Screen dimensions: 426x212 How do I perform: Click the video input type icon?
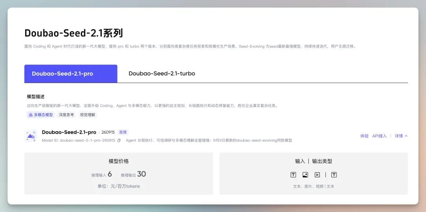(317, 175)
